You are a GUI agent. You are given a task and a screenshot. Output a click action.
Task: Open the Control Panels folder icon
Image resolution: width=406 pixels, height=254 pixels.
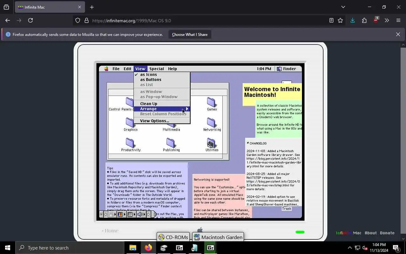[x=130, y=102]
